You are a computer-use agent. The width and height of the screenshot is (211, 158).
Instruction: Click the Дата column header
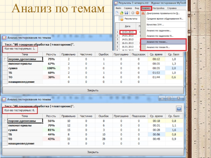pyautogui.click(x=128, y=27)
